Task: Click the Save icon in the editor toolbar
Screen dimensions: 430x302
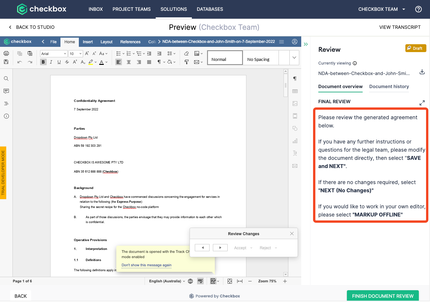Action: point(6,62)
